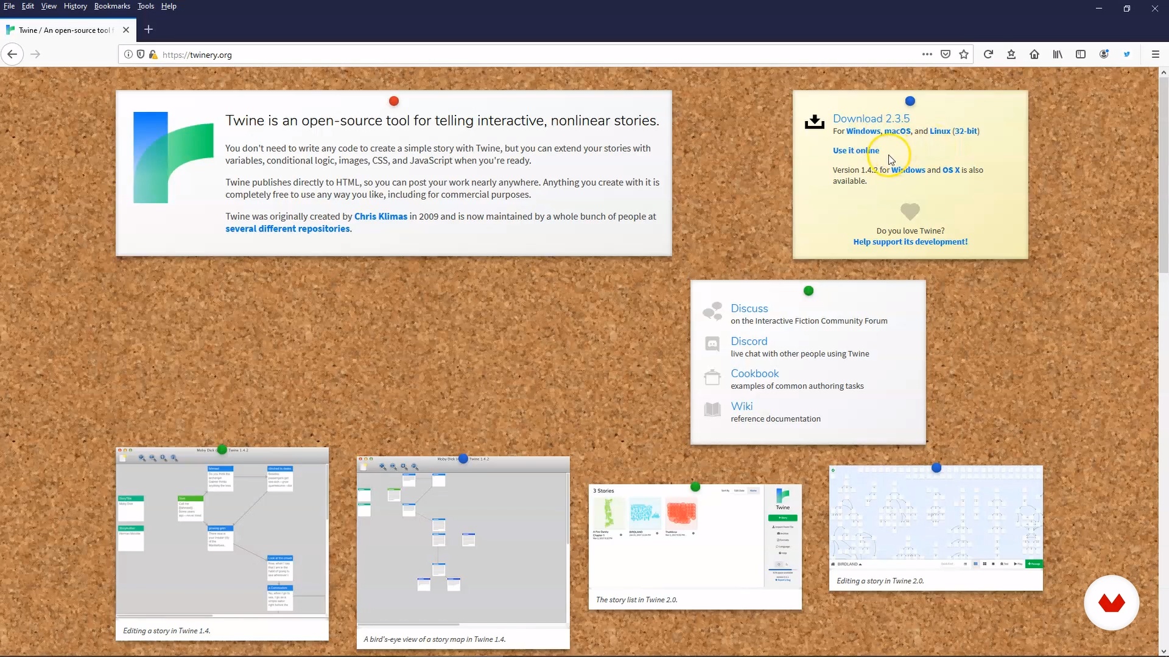Open site information icon in address bar
This screenshot has height=657, width=1169.
pos(128,54)
